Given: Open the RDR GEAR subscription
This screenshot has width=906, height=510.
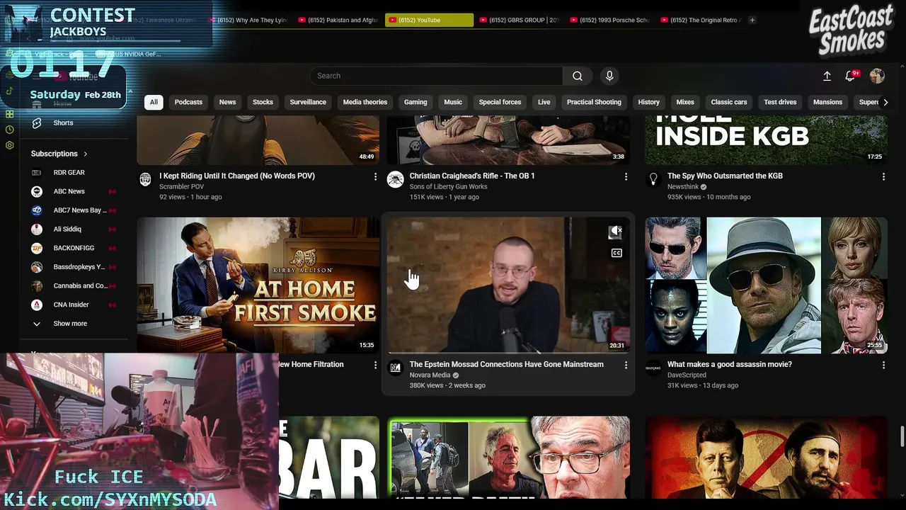Looking at the screenshot, I should (x=69, y=172).
